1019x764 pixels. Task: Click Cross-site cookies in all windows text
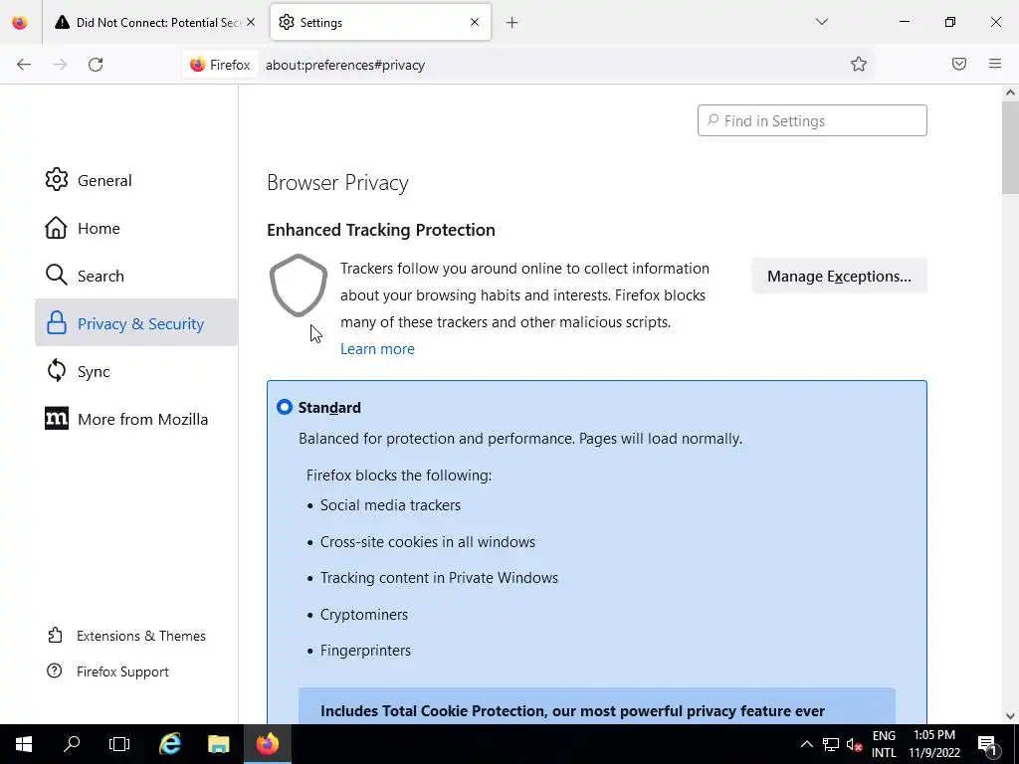point(428,542)
